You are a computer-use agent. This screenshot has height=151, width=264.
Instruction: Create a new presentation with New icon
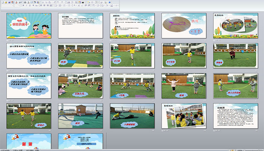click(3, 2)
